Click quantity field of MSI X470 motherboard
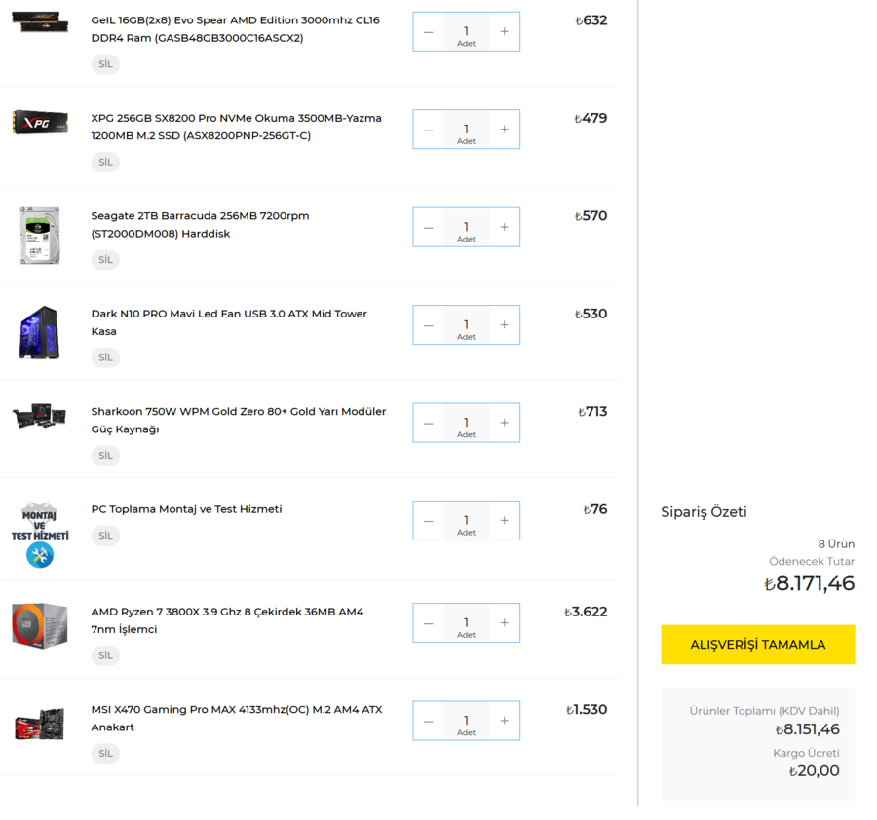The width and height of the screenshot is (877, 820). [x=466, y=721]
